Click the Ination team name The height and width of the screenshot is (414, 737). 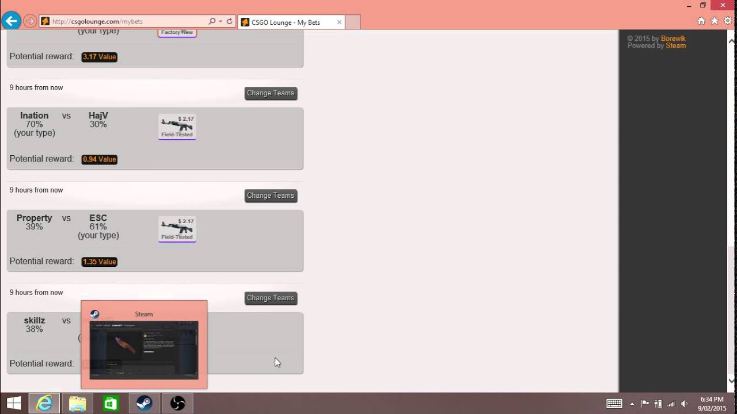click(35, 116)
